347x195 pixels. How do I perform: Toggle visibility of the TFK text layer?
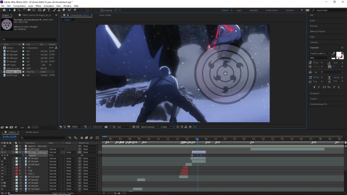coord(2,171)
